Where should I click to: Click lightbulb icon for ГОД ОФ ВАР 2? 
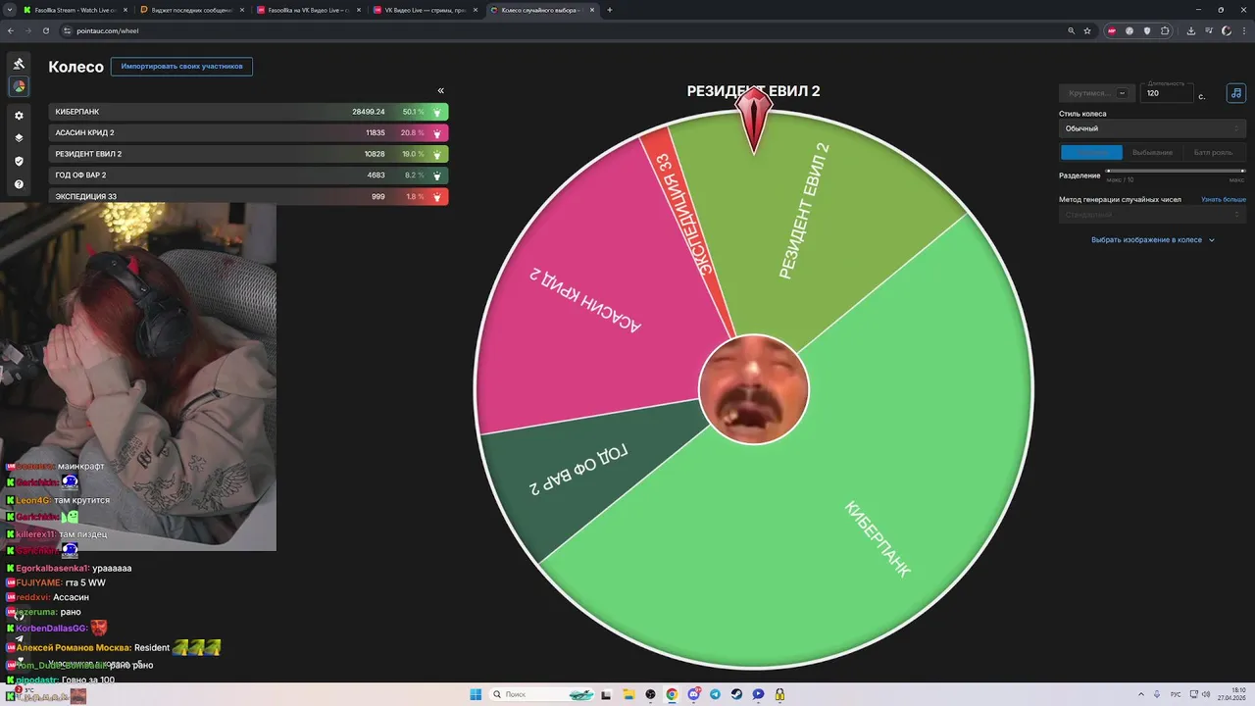tap(437, 175)
